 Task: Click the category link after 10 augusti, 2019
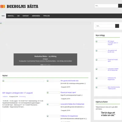pyautogui.click(x=22, y=97)
